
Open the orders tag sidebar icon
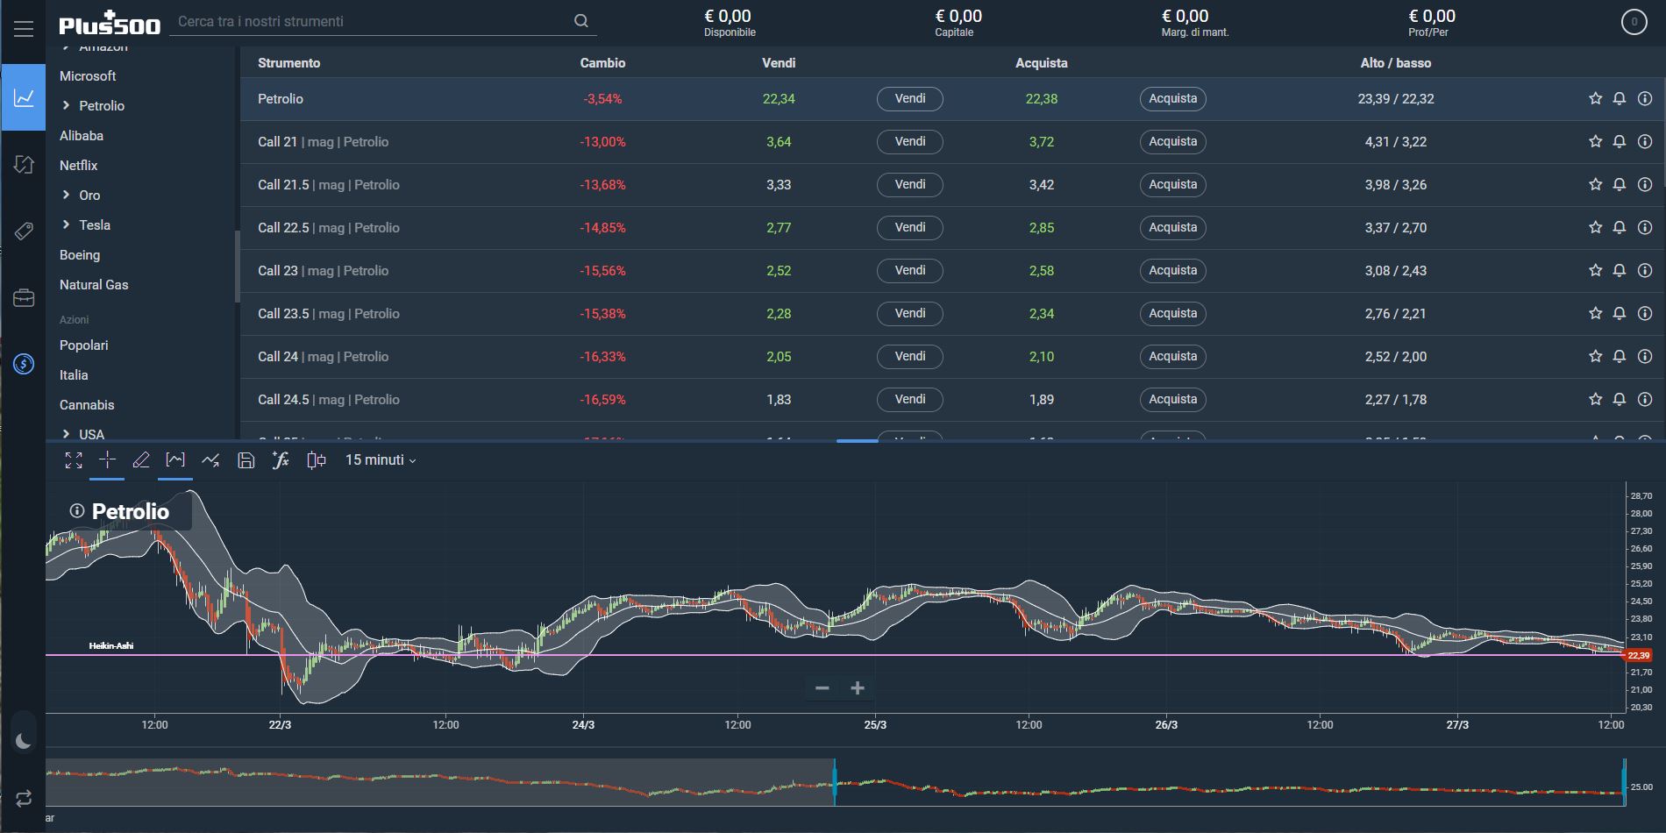tap(24, 231)
